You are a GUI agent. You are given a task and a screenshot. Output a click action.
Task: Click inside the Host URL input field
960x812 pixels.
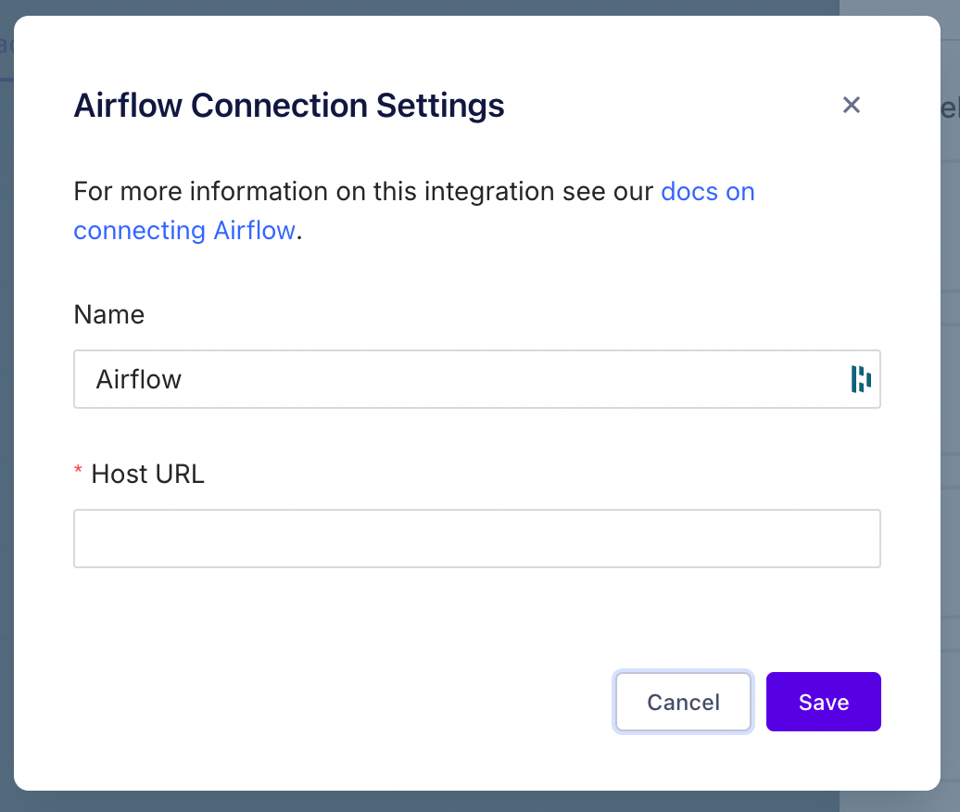[477, 538]
